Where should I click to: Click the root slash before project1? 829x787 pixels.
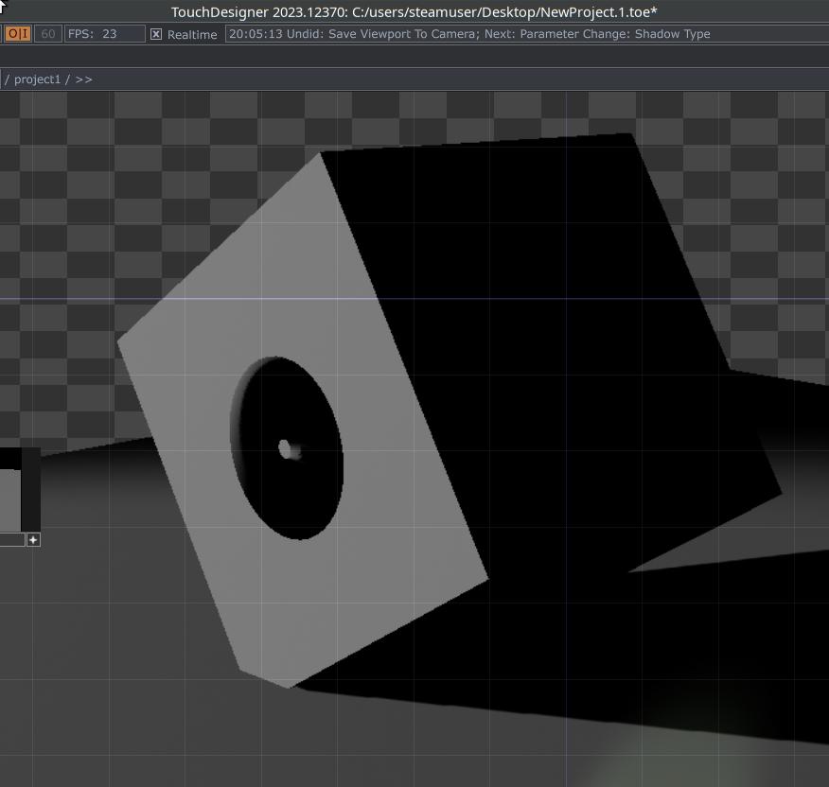click(x=7, y=79)
